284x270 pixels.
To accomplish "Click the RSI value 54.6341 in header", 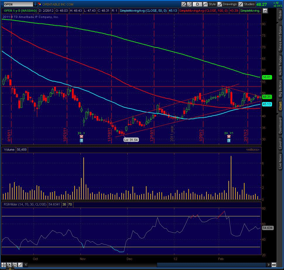I will click(54, 204).
